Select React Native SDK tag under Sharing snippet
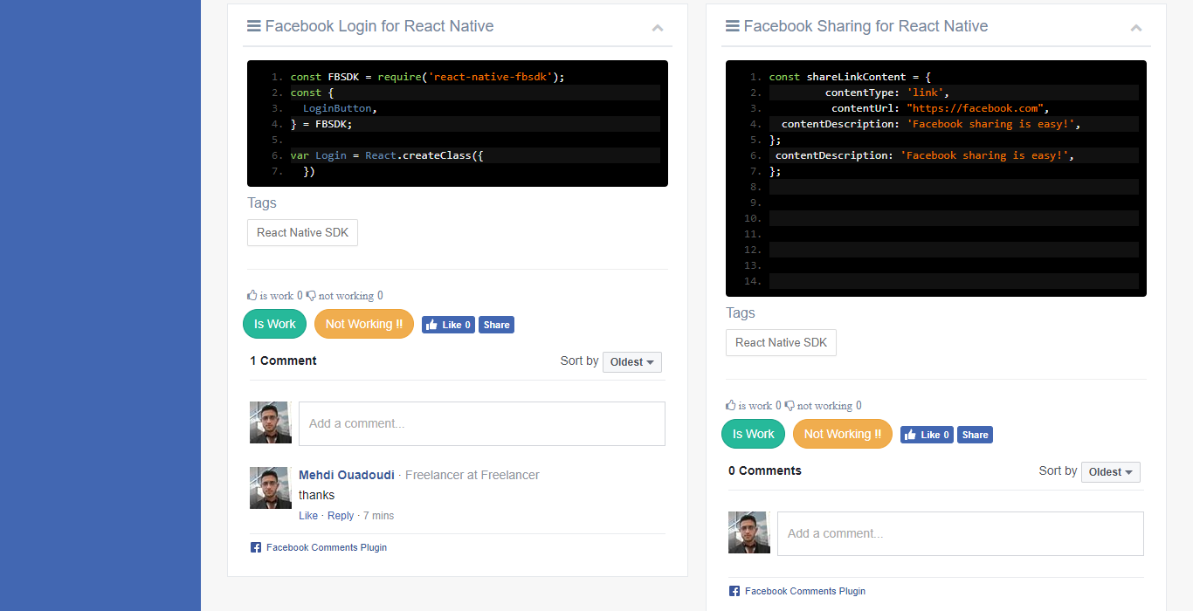This screenshot has height=611, width=1193. pyautogui.click(x=781, y=342)
